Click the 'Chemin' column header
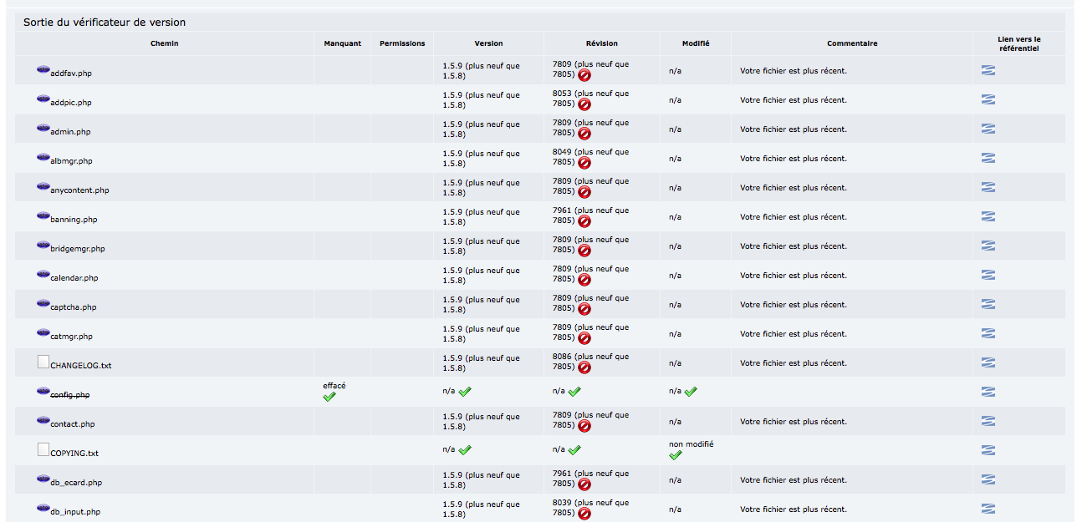Screen dimensions: 1077x522 click(165, 43)
